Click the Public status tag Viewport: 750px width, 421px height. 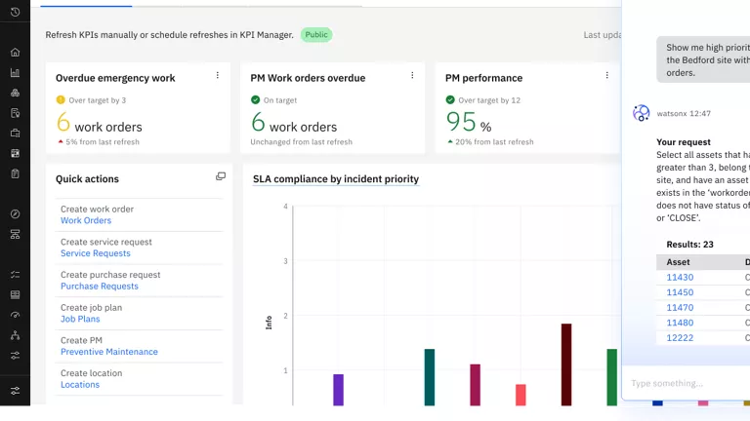316,35
